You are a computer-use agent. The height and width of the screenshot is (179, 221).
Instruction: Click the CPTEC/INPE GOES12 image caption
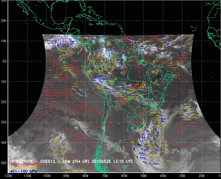click(71, 161)
